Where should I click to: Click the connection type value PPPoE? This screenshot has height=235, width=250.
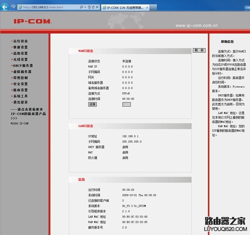pos(126,93)
